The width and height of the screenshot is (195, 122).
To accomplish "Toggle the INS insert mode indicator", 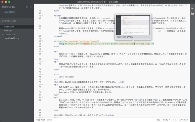I will pos(158,120).
